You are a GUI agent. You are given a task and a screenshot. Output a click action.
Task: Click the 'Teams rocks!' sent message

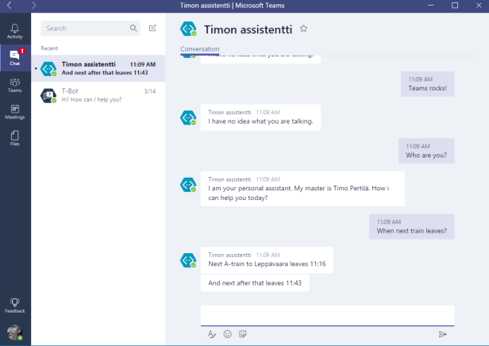(428, 84)
